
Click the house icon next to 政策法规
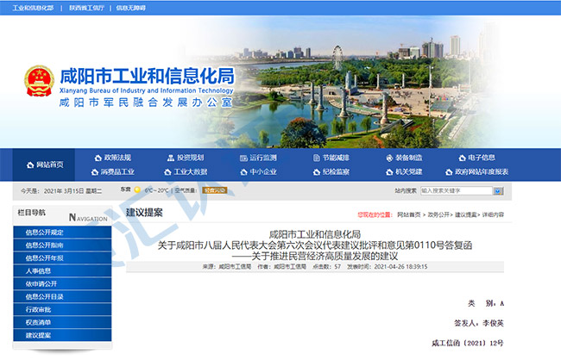tap(98, 158)
